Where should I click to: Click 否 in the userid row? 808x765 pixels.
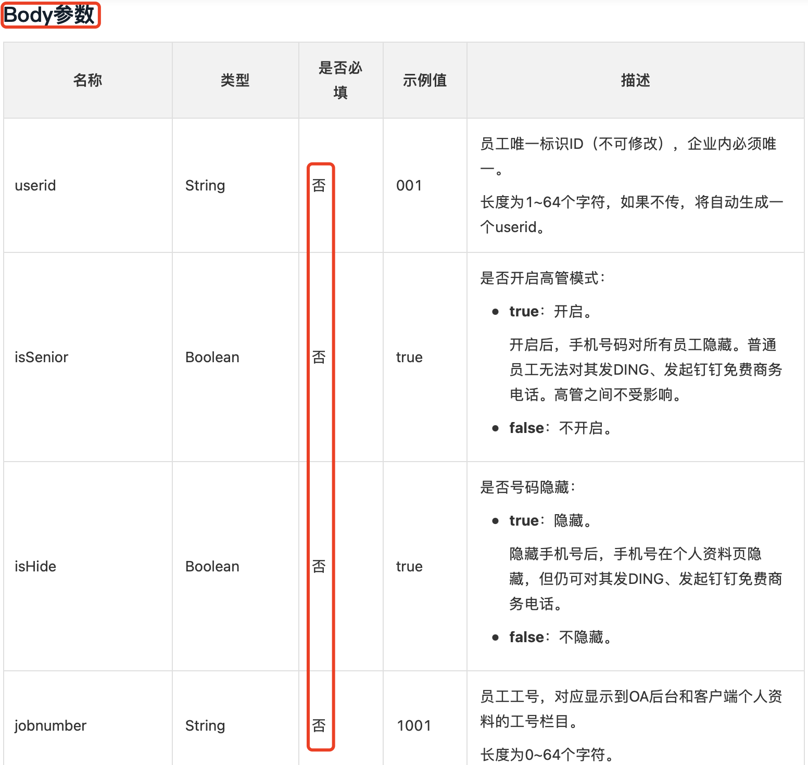319,185
